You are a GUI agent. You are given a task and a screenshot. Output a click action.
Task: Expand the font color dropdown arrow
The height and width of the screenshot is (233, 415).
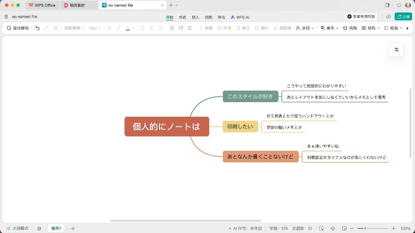click(133, 28)
